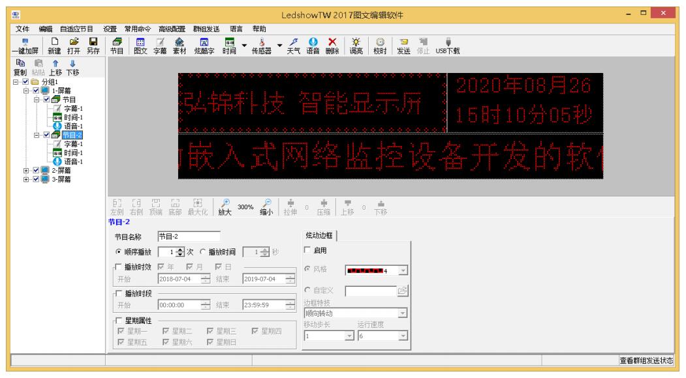
Task: Select 顺序播放 radio button
Action: pyautogui.click(x=118, y=252)
